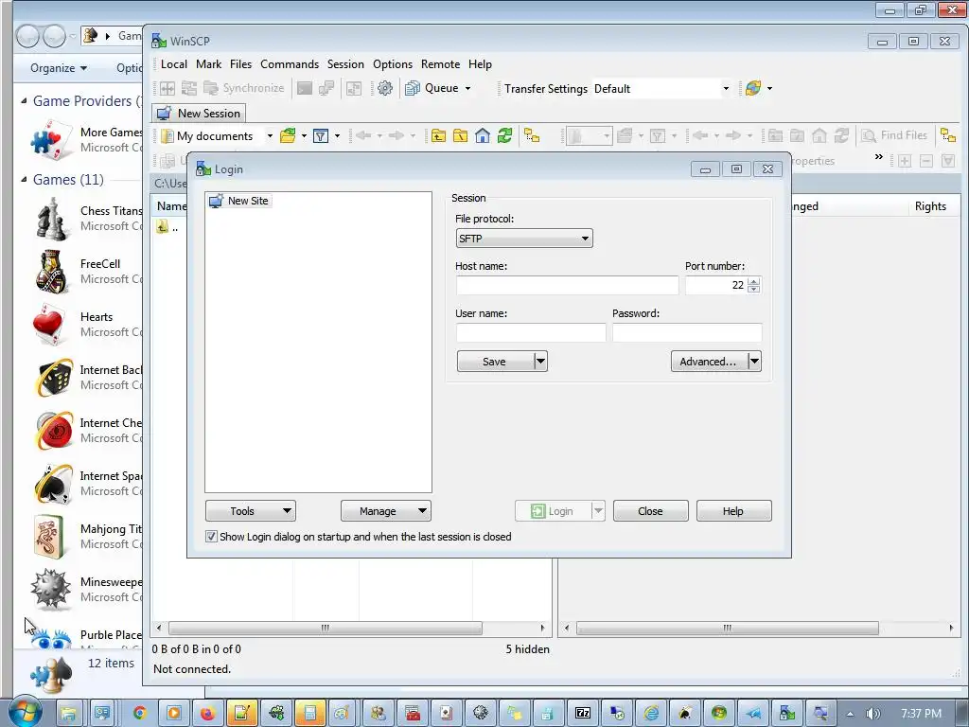Open WinSCP Preferences gear icon
The height and width of the screenshot is (727, 969).
384,88
